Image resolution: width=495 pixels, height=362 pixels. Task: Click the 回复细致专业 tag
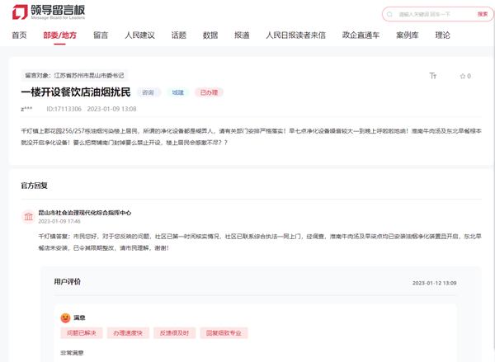[x=224, y=333]
